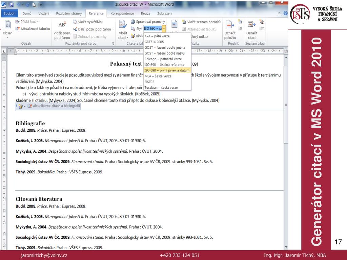Click the scrollbar up arrow

(286, 58)
